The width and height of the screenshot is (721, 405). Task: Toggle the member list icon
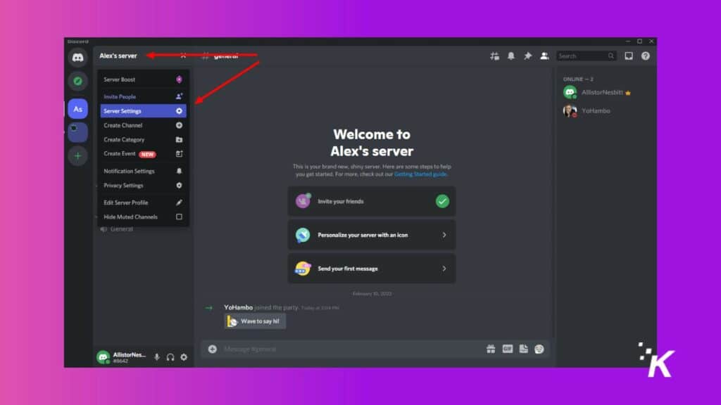click(544, 56)
